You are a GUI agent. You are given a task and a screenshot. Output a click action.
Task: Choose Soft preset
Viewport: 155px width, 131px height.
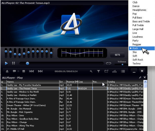coord(135,56)
